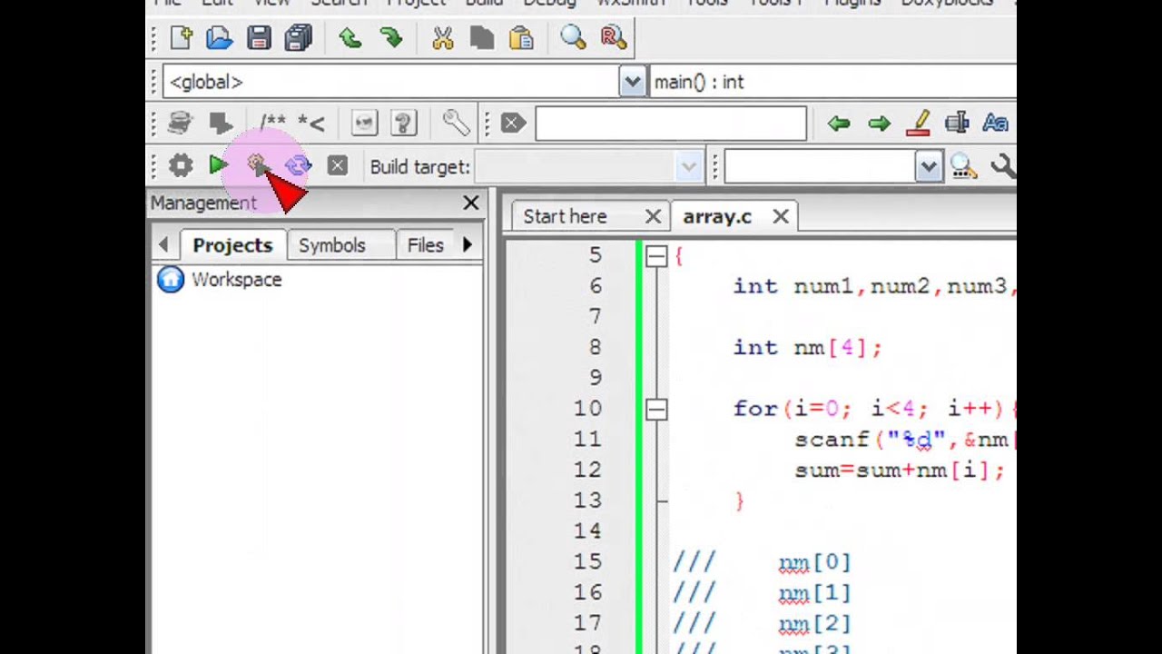Open Find with magnifier icon
This screenshot has height=654, width=1162.
click(573, 37)
